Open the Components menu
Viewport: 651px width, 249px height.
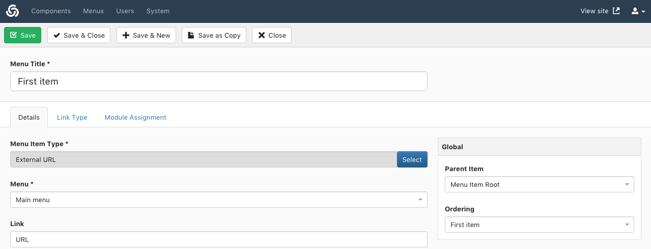51,11
